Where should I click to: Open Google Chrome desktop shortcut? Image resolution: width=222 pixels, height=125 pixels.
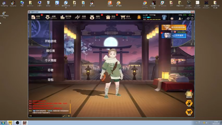tap(145, 4)
